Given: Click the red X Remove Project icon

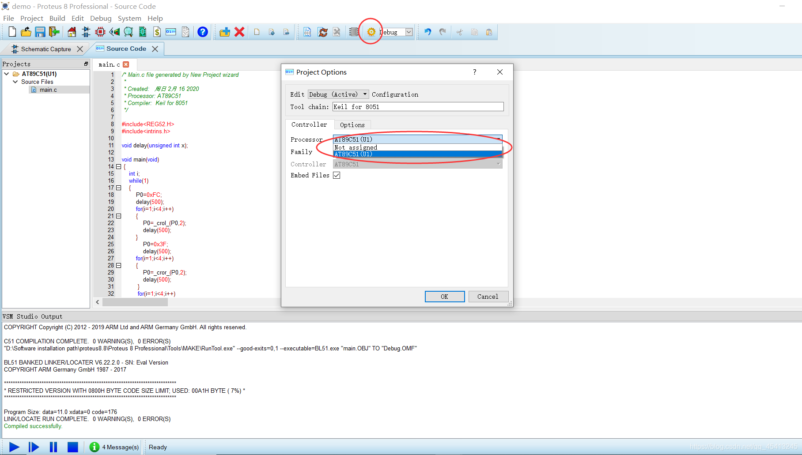Looking at the screenshot, I should coord(239,32).
